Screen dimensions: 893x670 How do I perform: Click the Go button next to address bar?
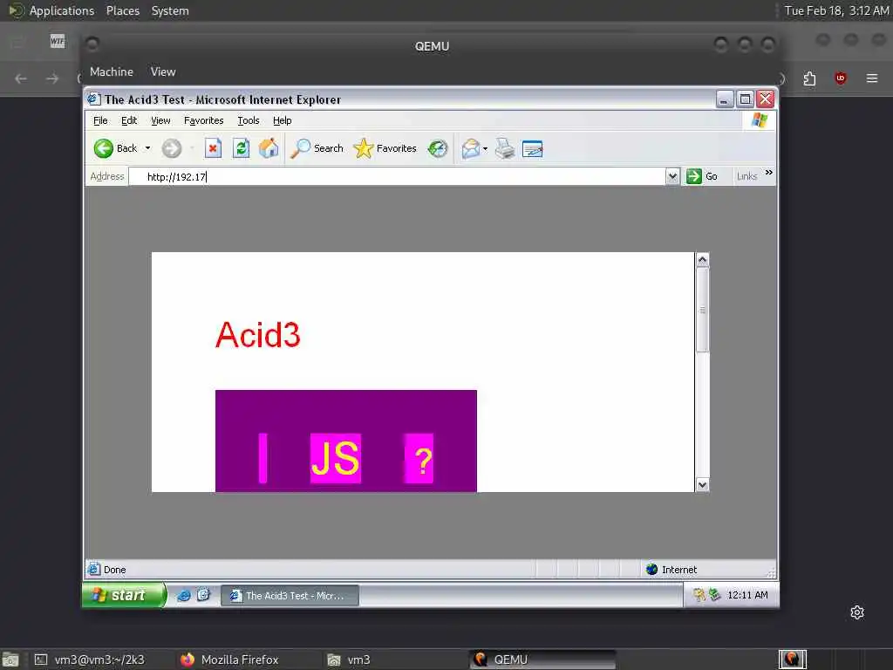coord(702,176)
